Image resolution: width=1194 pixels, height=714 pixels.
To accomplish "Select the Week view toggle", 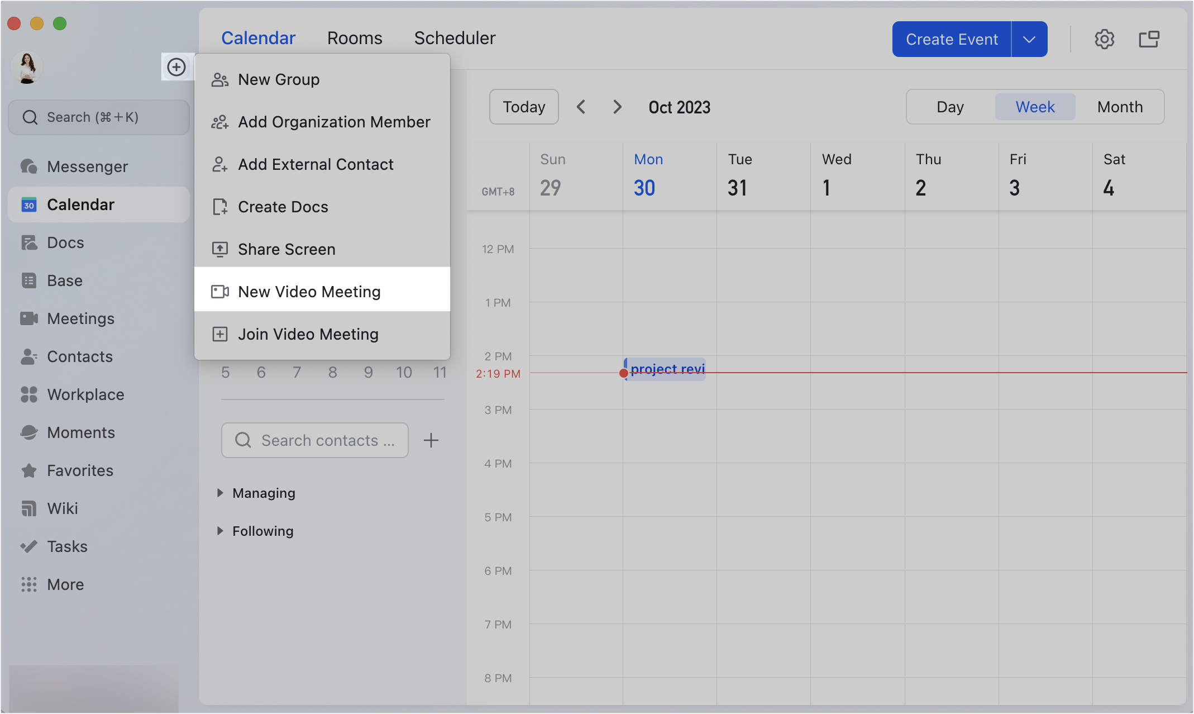I will (1034, 107).
